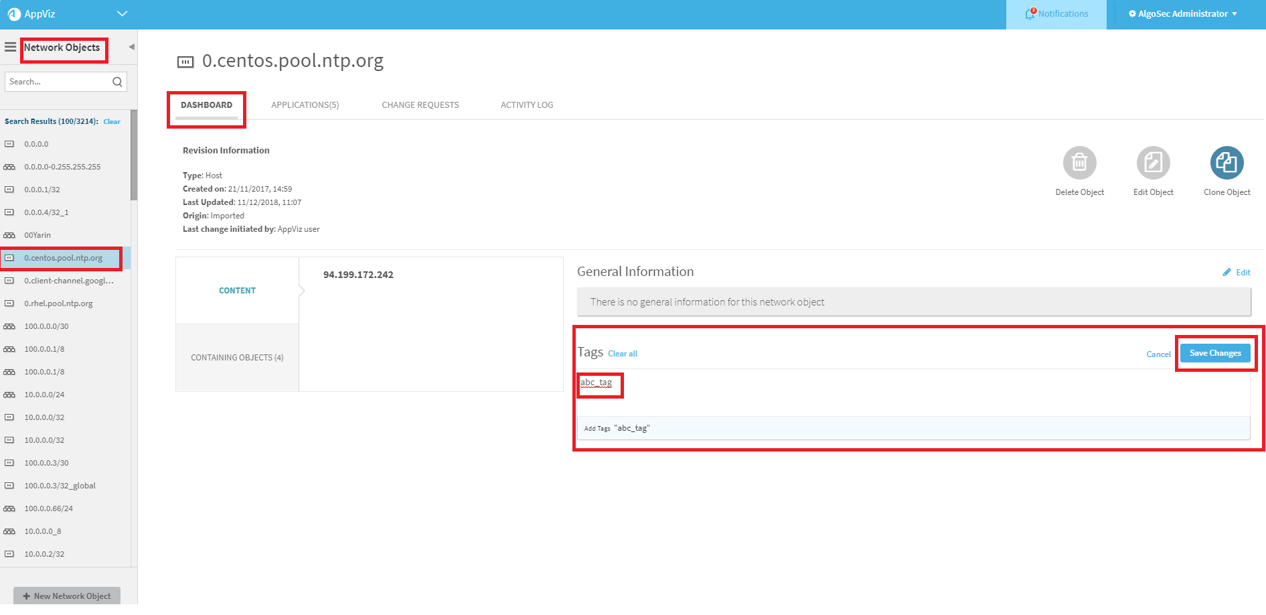Select 0.rhel.pool.ntp.org in the object list
The width and height of the screenshot is (1266, 615).
point(58,303)
